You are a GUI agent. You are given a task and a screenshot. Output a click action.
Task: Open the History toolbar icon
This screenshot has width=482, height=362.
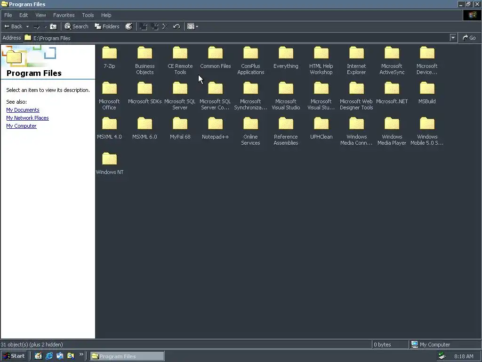tap(129, 26)
